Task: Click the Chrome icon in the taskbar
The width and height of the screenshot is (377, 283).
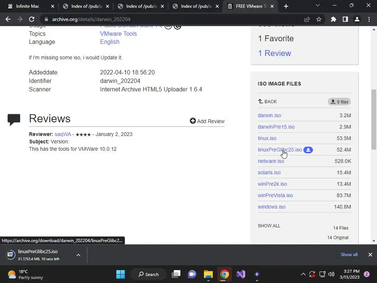Action: (x=224, y=274)
